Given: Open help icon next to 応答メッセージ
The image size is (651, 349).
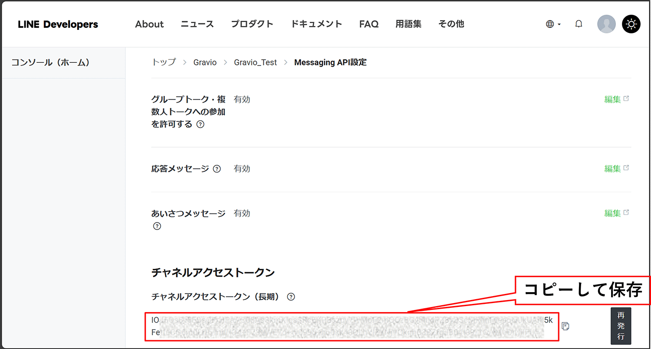Looking at the screenshot, I should (217, 169).
